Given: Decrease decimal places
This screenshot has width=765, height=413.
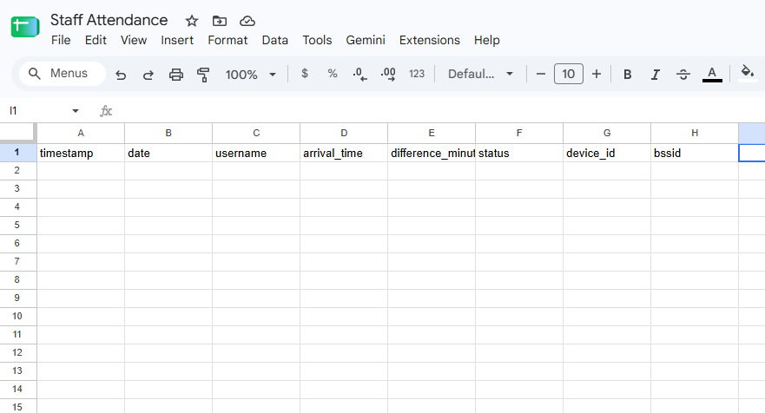Looking at the screenshot, I should [x=359, y=74].
